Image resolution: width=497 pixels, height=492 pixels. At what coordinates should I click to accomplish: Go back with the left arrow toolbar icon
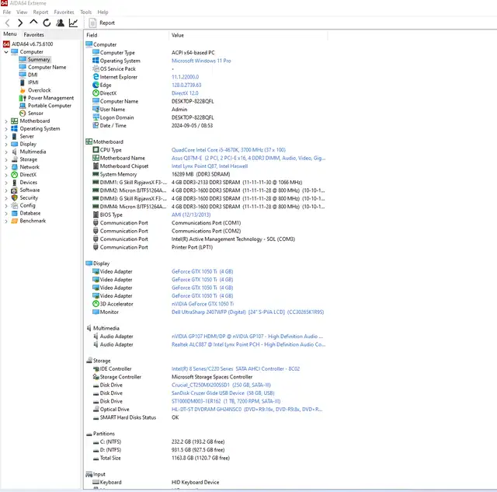click(8, 23)
